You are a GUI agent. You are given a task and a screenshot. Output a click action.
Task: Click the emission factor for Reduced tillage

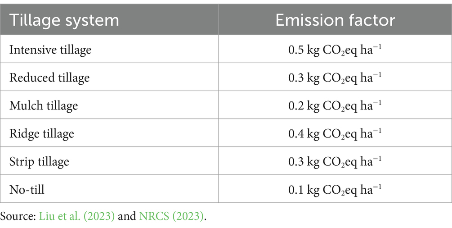click(x=335, y=78)
